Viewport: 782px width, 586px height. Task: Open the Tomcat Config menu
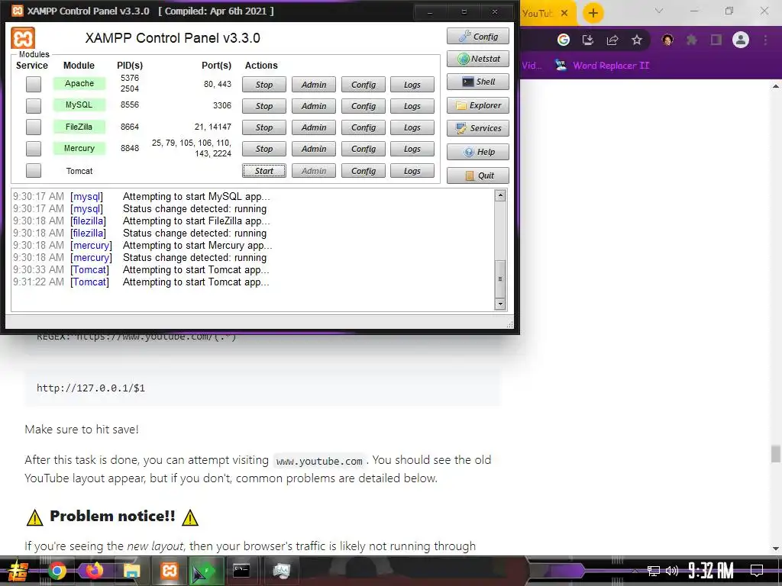(363, 171)
